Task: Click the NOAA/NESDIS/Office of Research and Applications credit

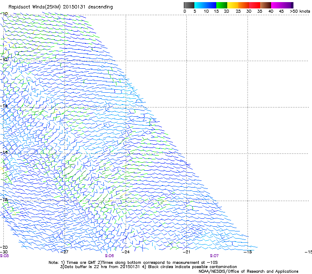Action: (x=248, y=271)
